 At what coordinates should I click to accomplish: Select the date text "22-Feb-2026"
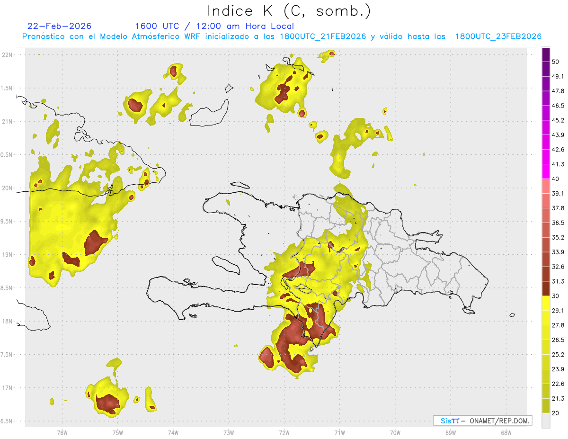pyautogui.click(x=60, y=26)
